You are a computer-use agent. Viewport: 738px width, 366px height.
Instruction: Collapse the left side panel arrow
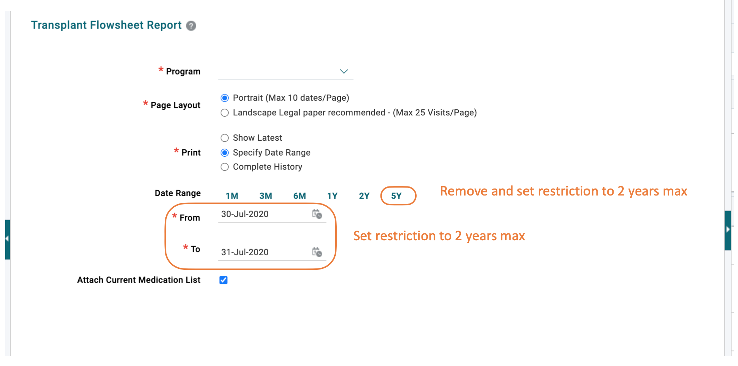click(x=7, y=239)
